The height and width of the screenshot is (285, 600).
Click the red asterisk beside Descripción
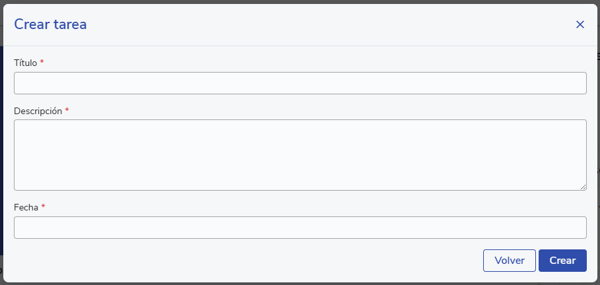tap(67, 110)
